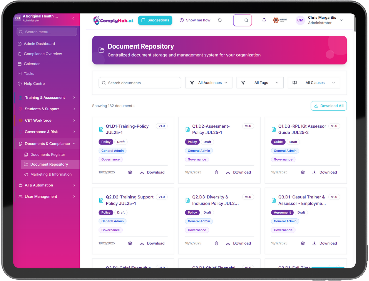This screenshot has width=369, height=281.
Task: Download Q1.D3-RPL Kit Assessor Guide
Action: 325,172
